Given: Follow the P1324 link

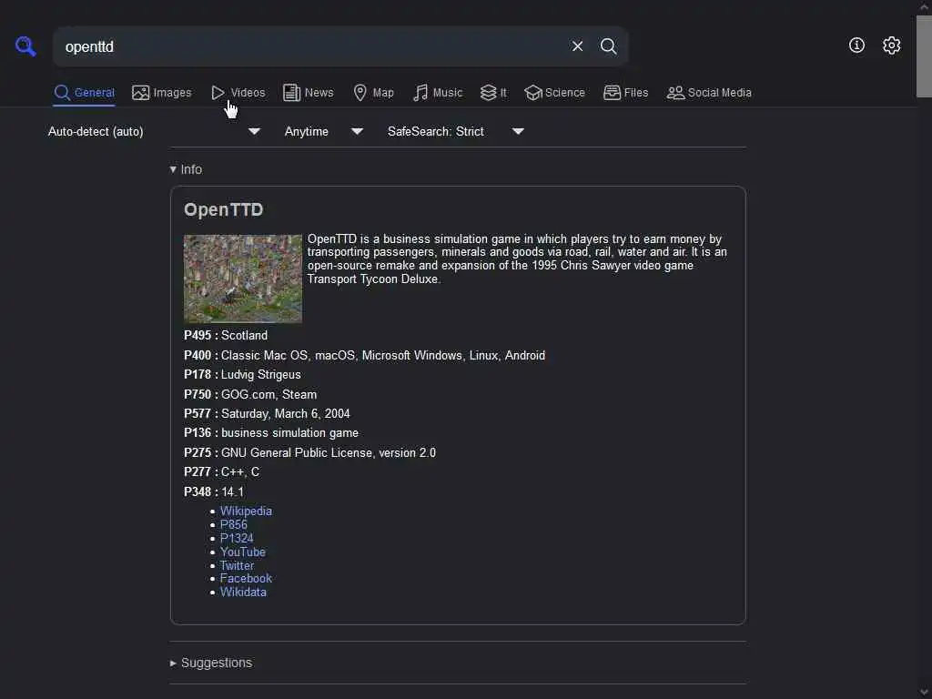Looking at the screenshot, I should pos(237,538).
